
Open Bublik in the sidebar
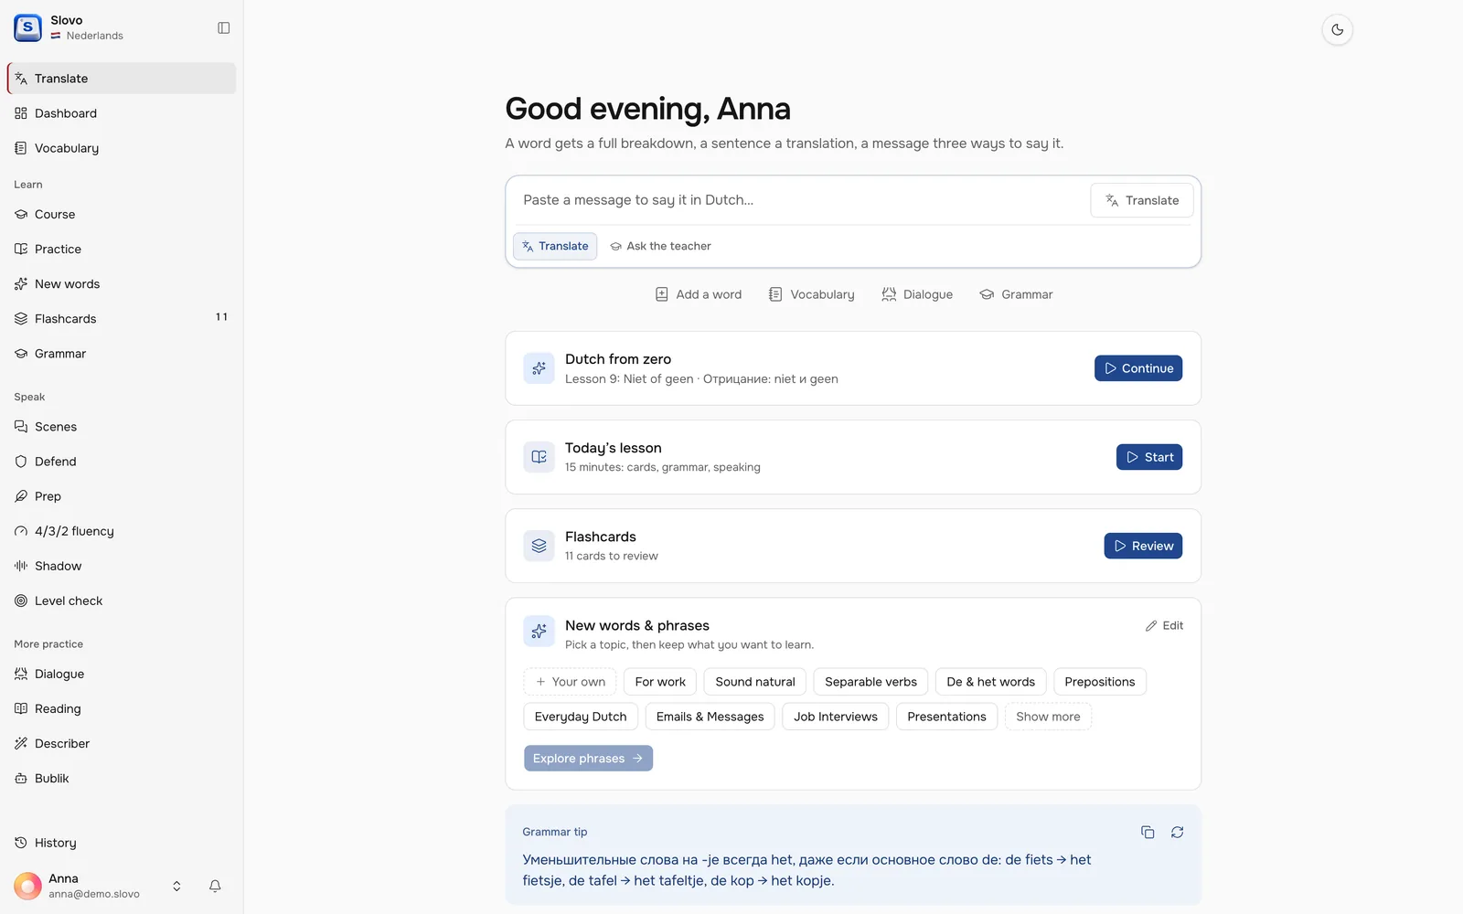(122, 778)
